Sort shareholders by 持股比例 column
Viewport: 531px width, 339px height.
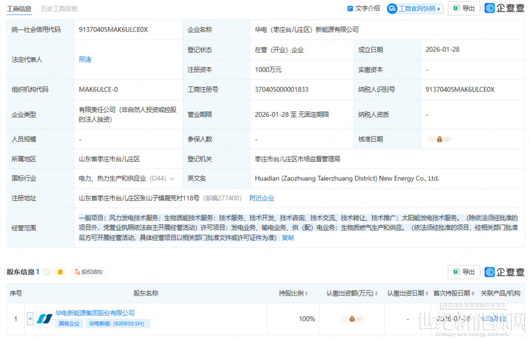point(307,293)
